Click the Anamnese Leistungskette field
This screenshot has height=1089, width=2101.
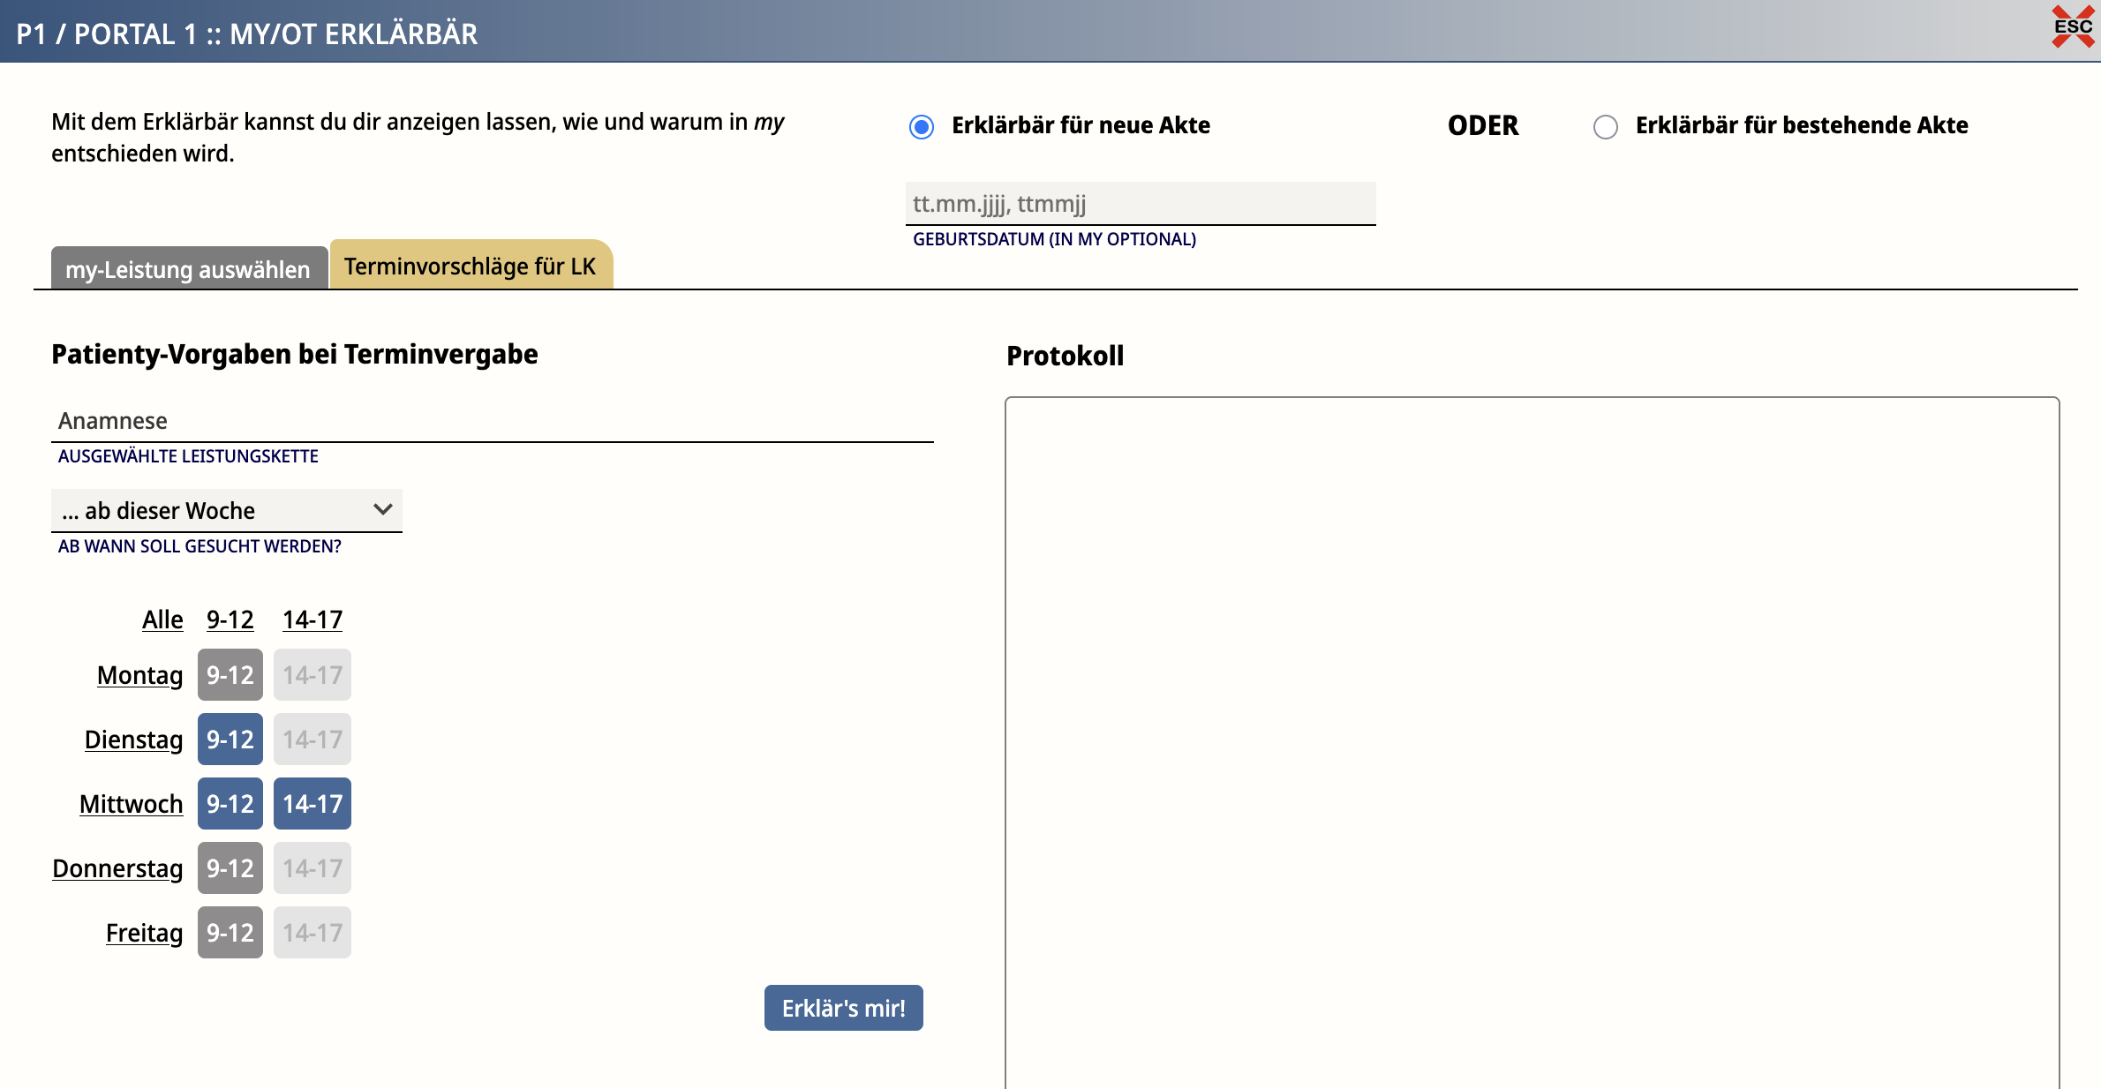click(492, 421)
